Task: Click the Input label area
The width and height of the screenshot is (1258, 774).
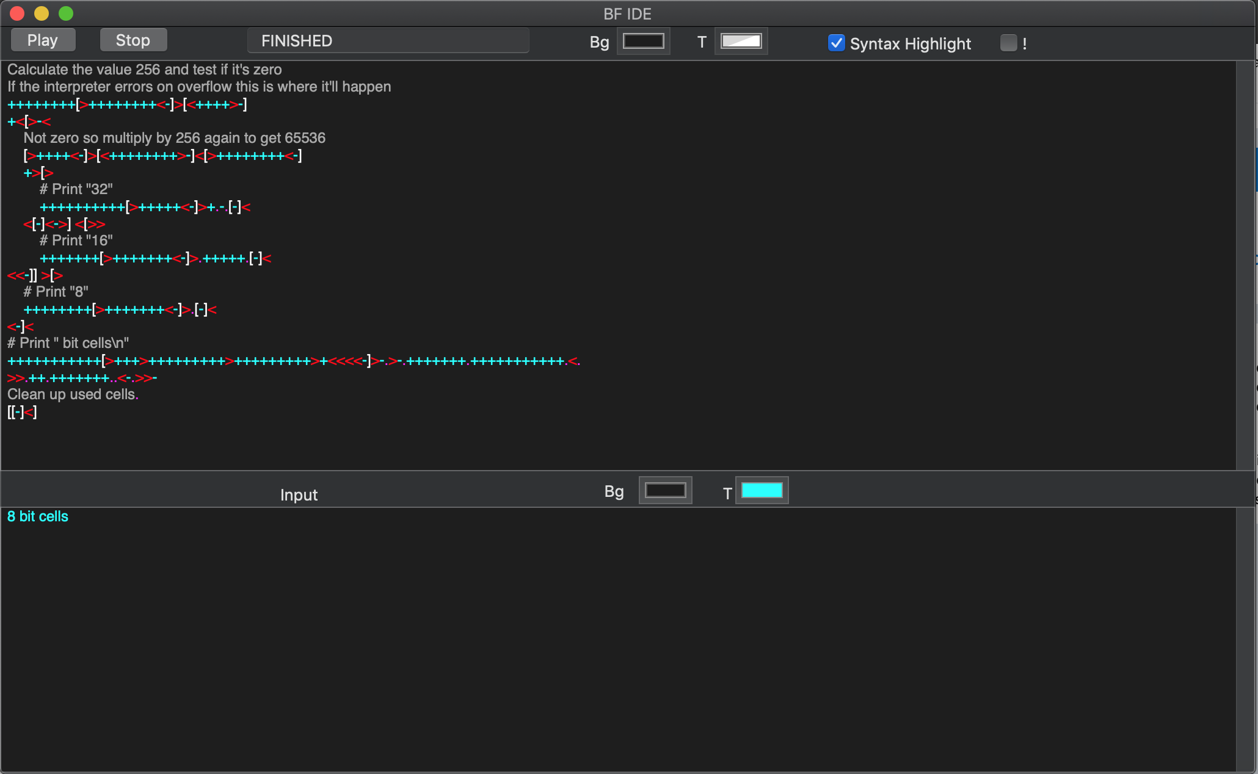Action: 299,494
